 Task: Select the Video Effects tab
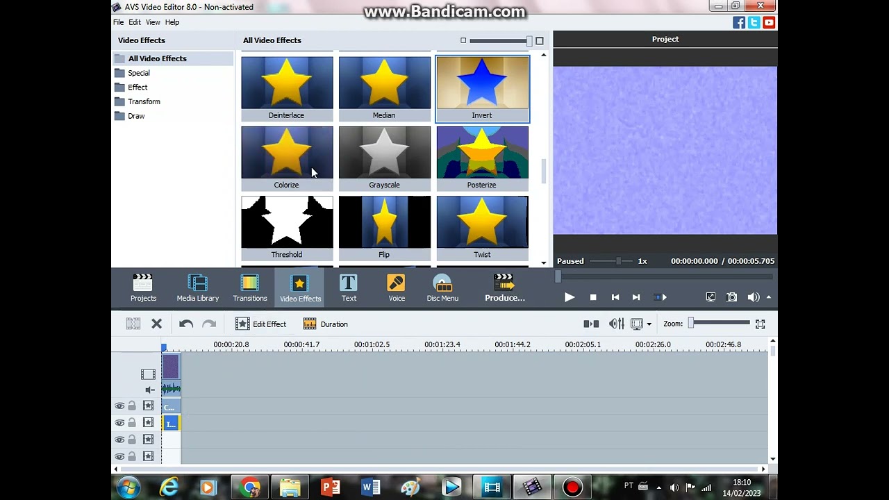(300, 287)
